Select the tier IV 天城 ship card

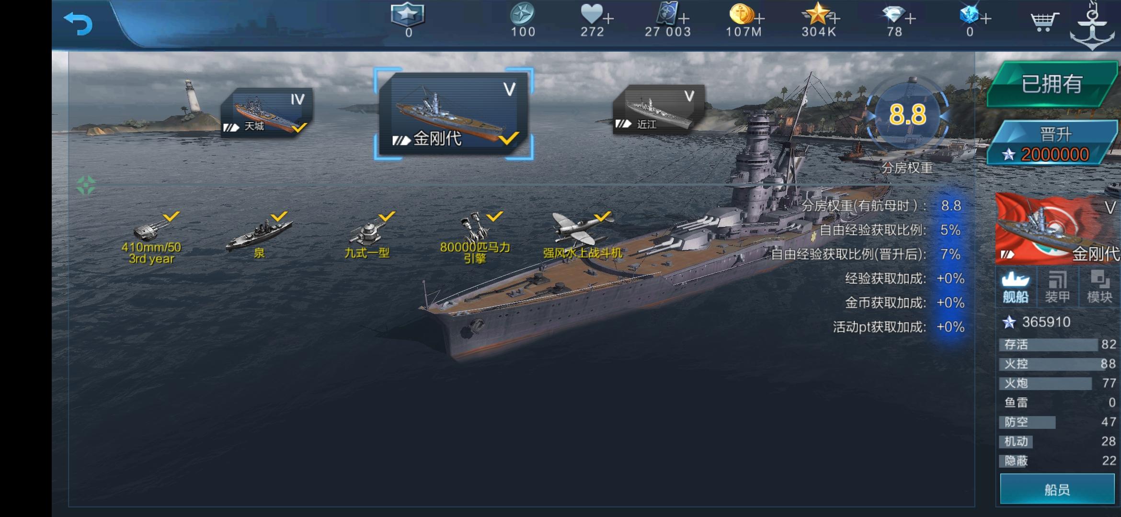267,112
